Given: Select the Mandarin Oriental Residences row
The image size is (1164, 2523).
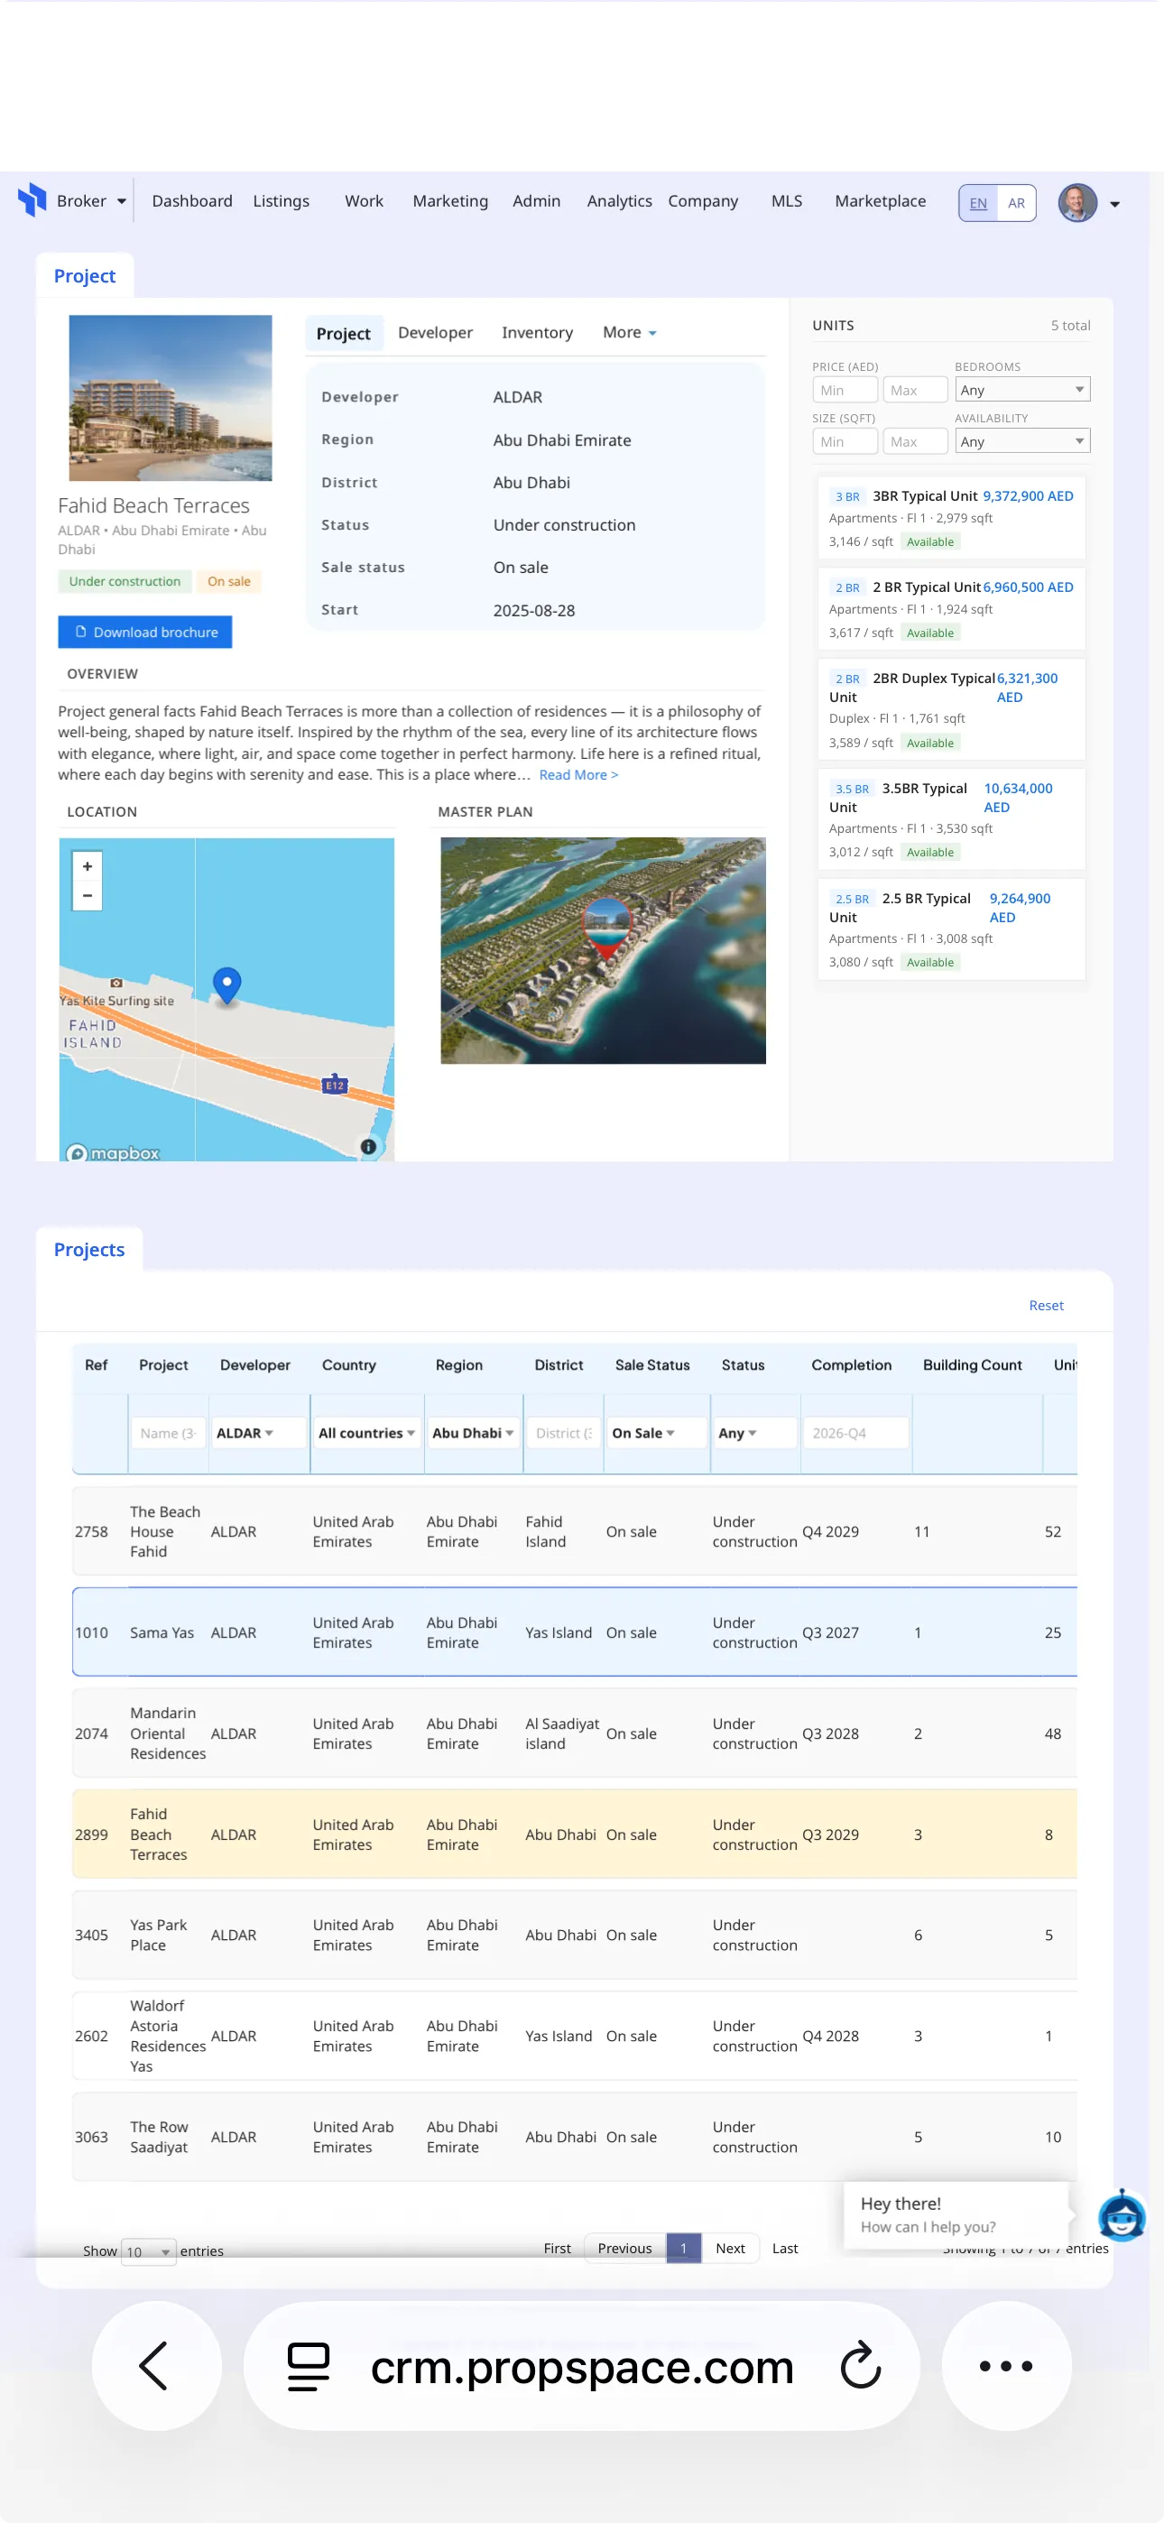Looking at the screenshot, I should (574, 1733).
